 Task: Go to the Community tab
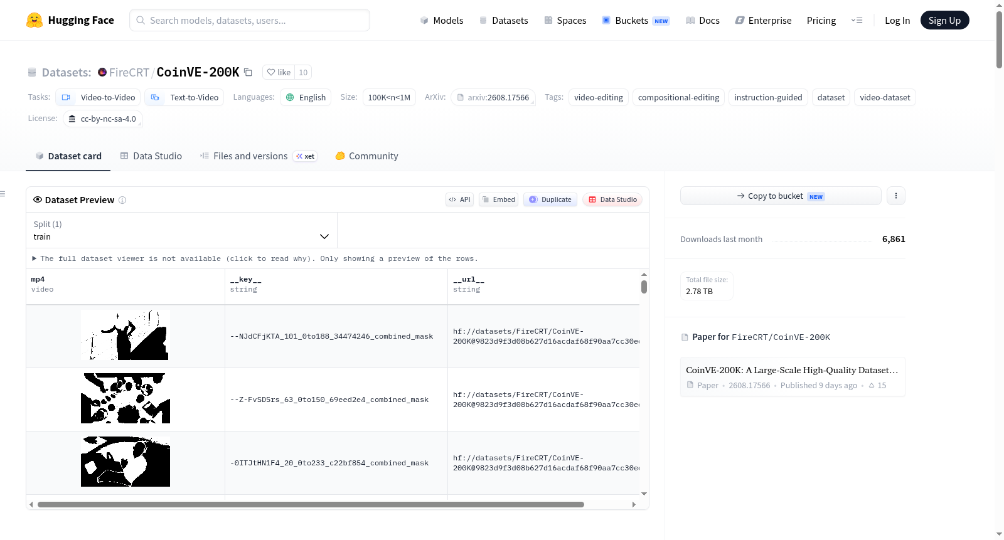coord(367,156)
